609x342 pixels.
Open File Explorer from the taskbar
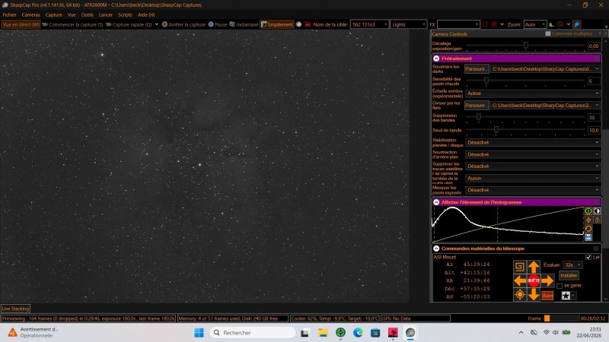[x=323, y=333]
